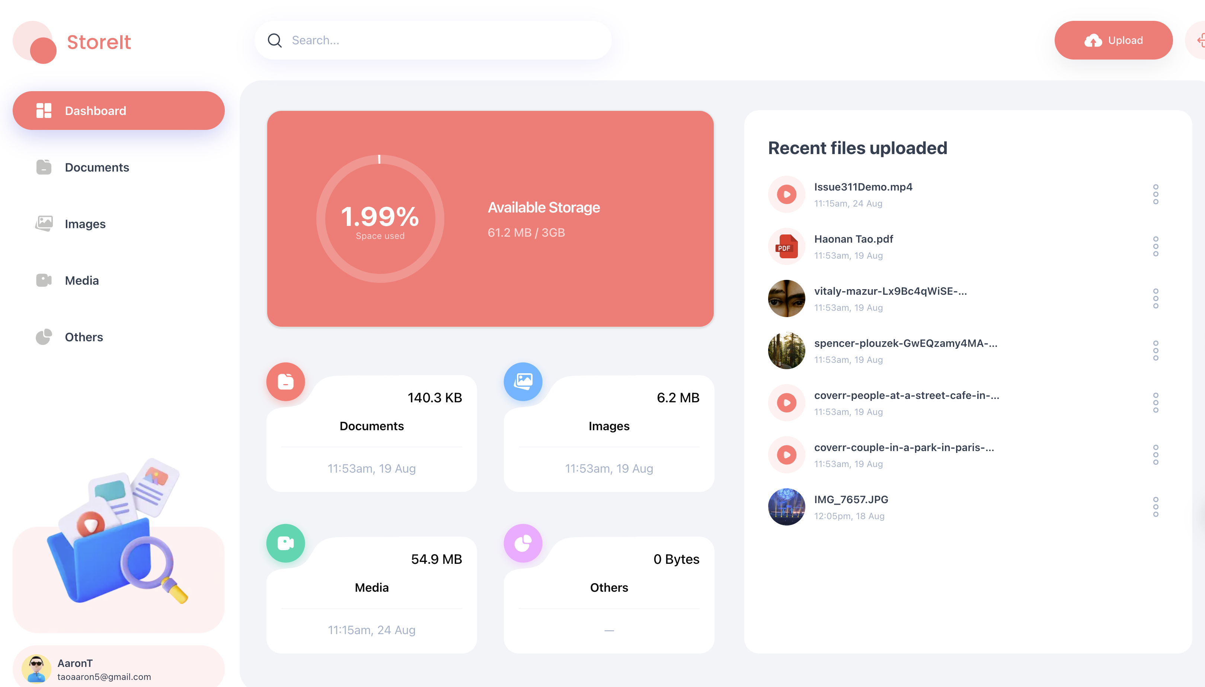Open the Media sidebar section
This screenshot has height=687, width=1205.
click(x=81, y=281)
